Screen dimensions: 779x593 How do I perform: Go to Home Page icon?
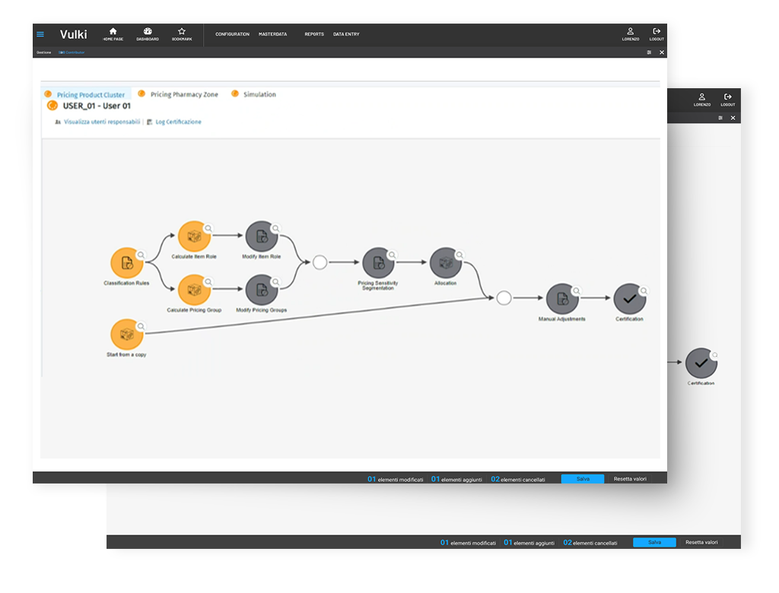click(113, 32)
